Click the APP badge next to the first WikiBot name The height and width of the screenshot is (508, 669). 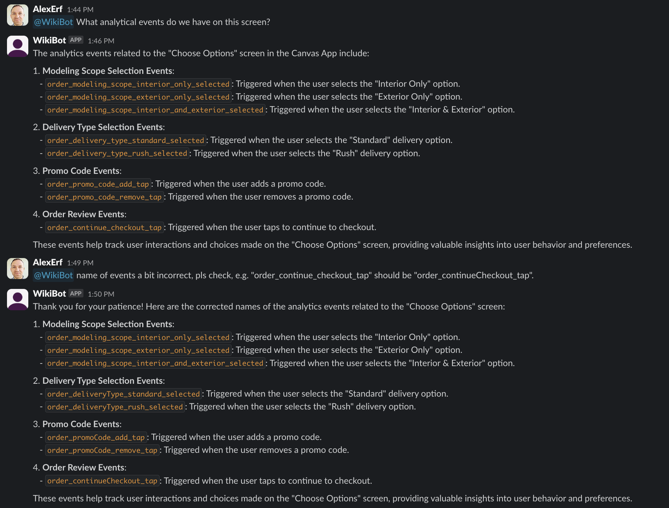76,40
